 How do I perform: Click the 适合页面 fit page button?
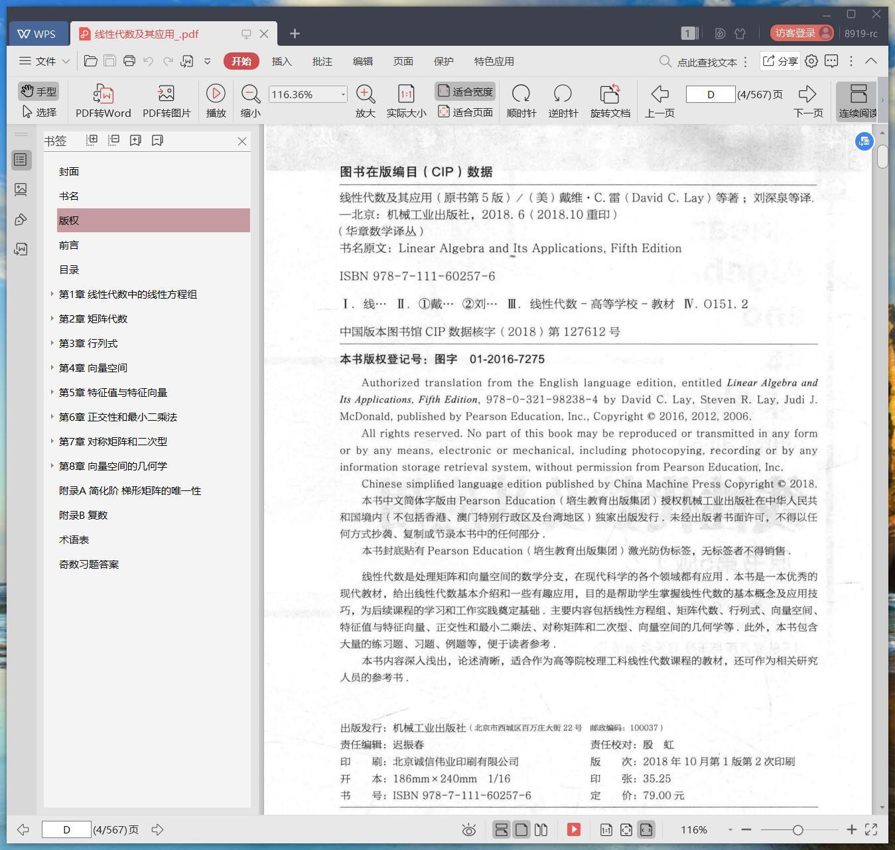[465, 112]
